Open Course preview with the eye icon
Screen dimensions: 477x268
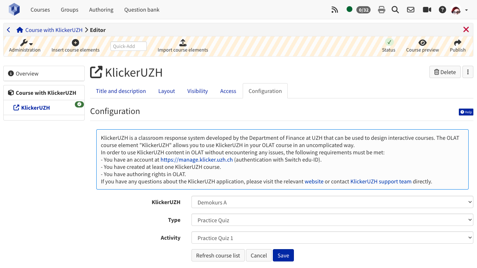[x=422, y=42]
